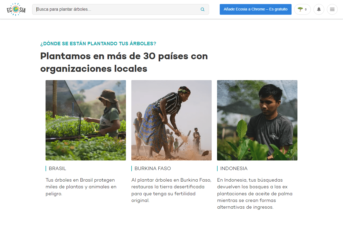343x236 pixels.
Task: Select the BURKINA FASO country title
Action: coord(152,168)
